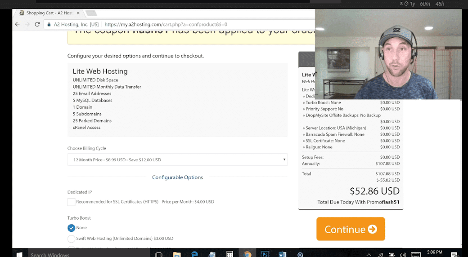Open Microsoft Word from the taskbar

282,254
